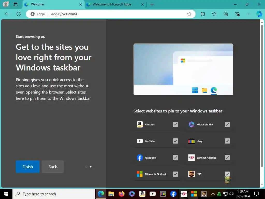Open pinned Microsoft Outlook taskbar icon
Screen dimensions: 265x199
click(x=194, y=194)
